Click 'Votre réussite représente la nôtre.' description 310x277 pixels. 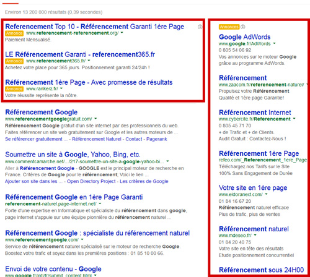(x=42, y=95)
